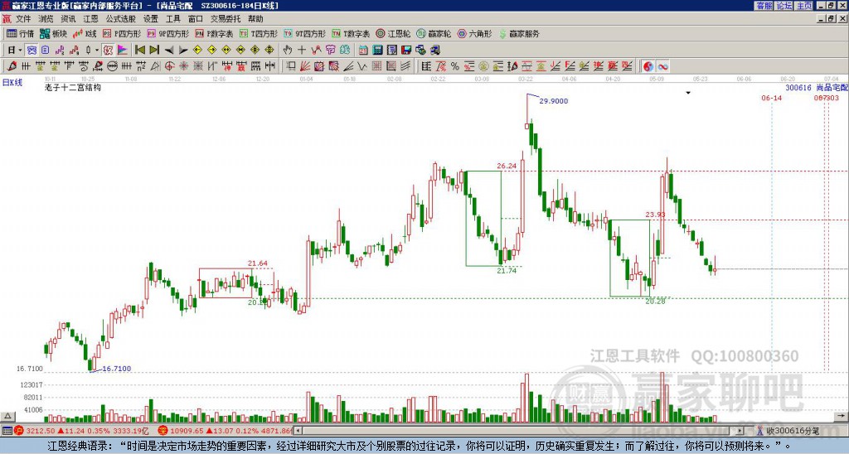Select the circle with horizontal line tool
This screenshot has width=849, height=454.
[x=112, y=66]
